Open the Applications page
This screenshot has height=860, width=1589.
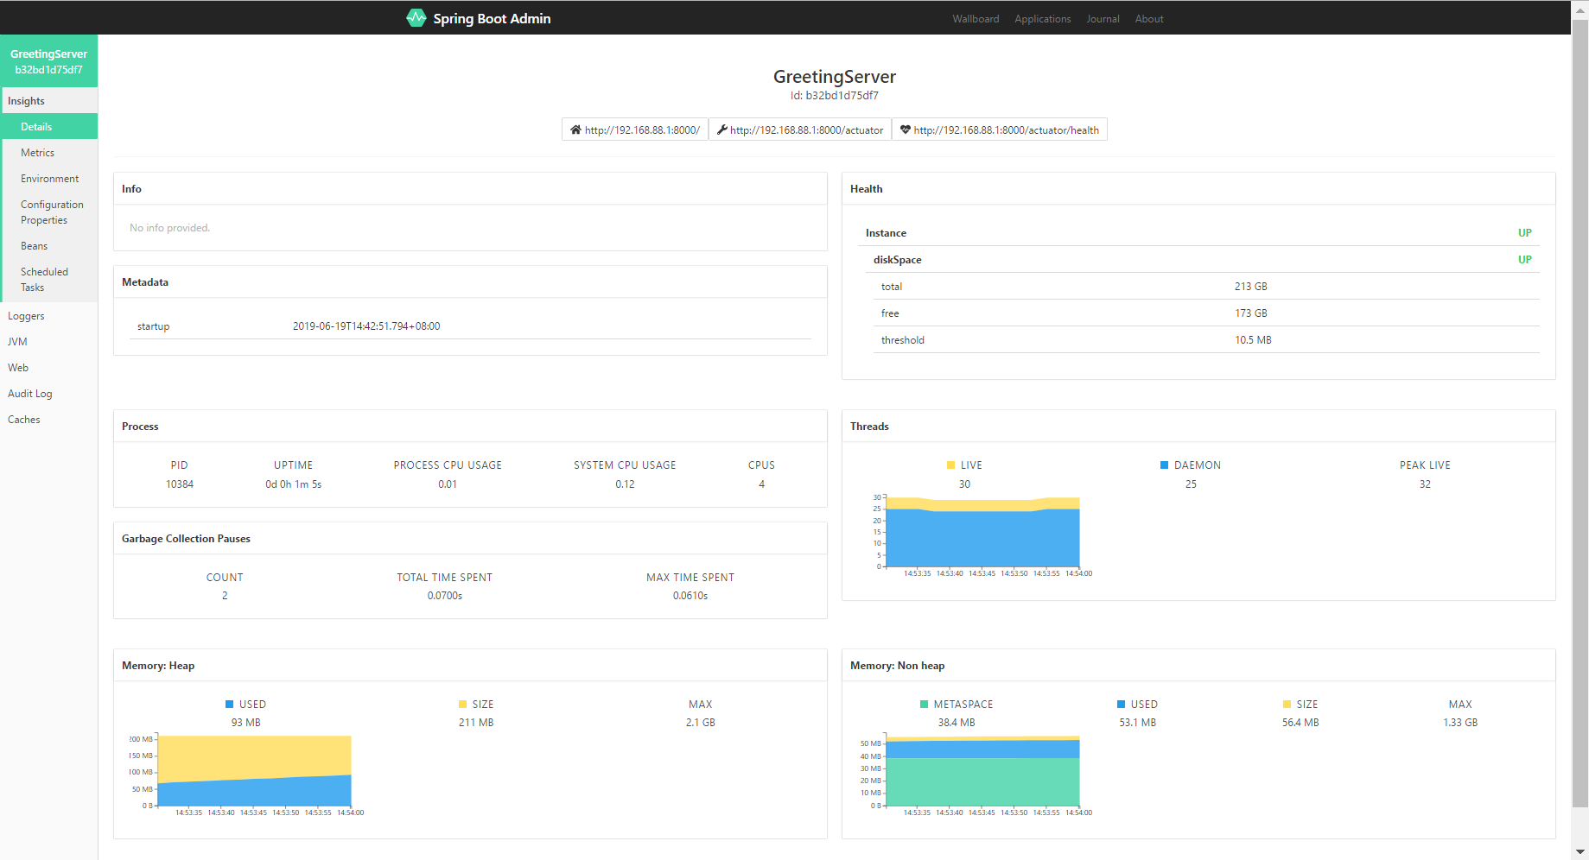[x=1042, y=19]
